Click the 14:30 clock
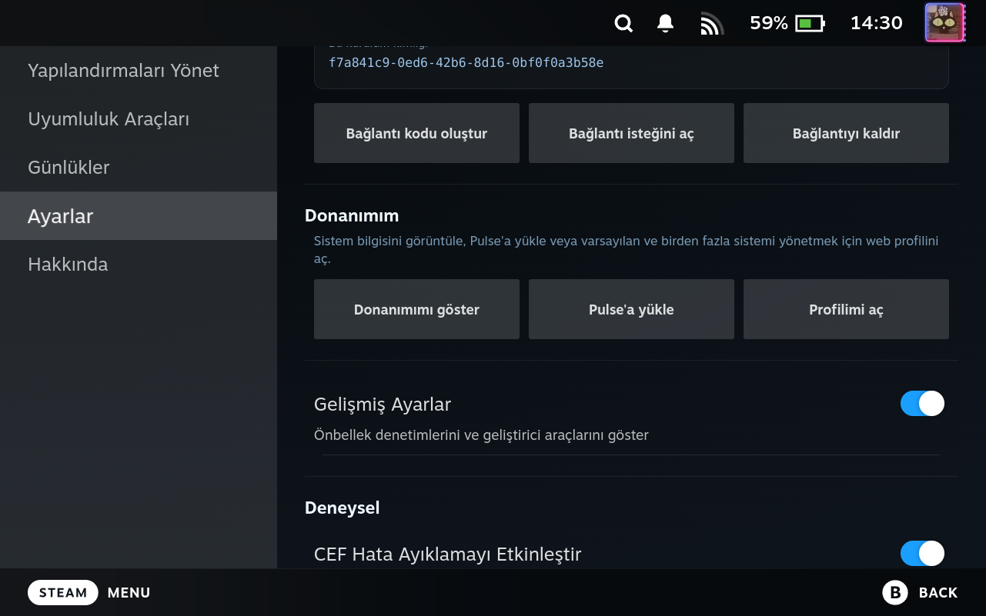The width and height of the screenshot is (986, 616). pos(876,23)
